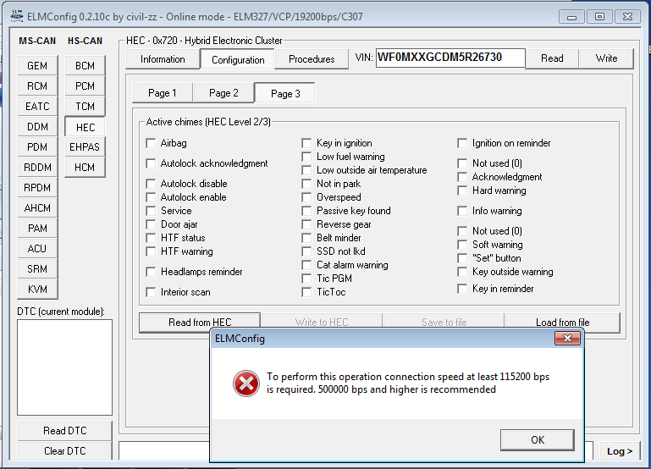The width and height of the screenshot is (651, 469).
Task: Tick the Door ajar checkbox
Action: (151, 224)
